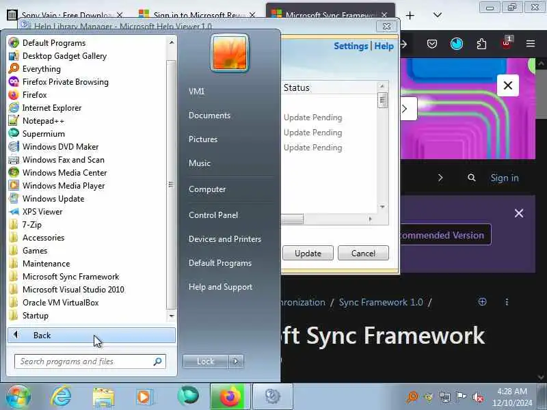Click the Help Library list vertical scrollbar thumb
The height and width of the screenshot is (410, 547).
coord(382,100)
